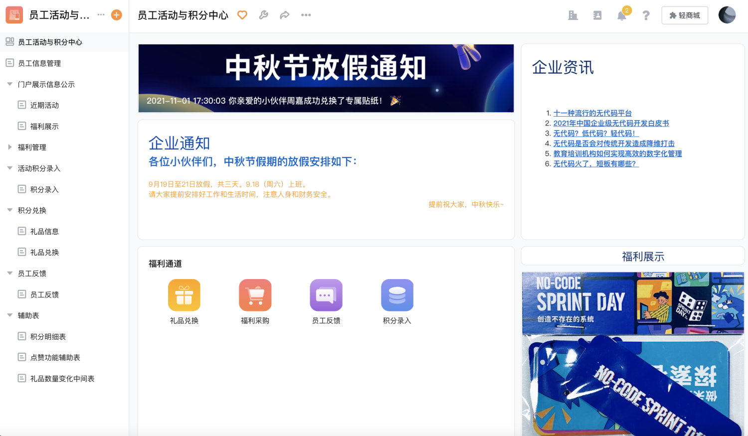Screen dimensions: 748x436
Task: Click the Sprint Day 福利展示 photo
Action: tap(633, 354)
